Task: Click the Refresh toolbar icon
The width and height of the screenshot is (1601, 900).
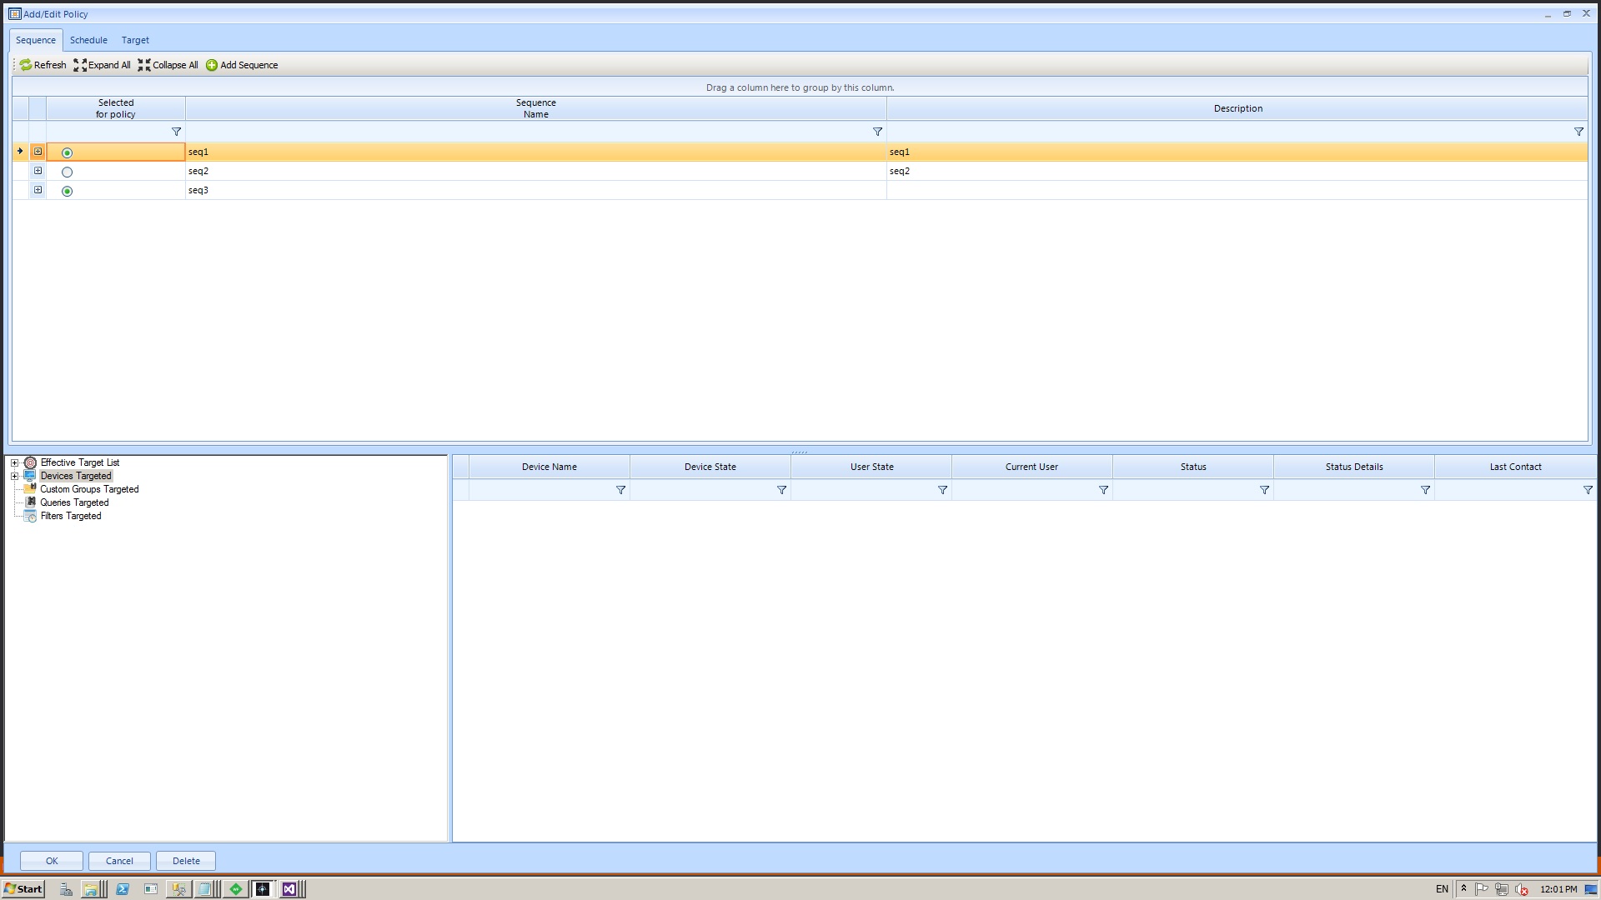Action: (x=26, y=65)
